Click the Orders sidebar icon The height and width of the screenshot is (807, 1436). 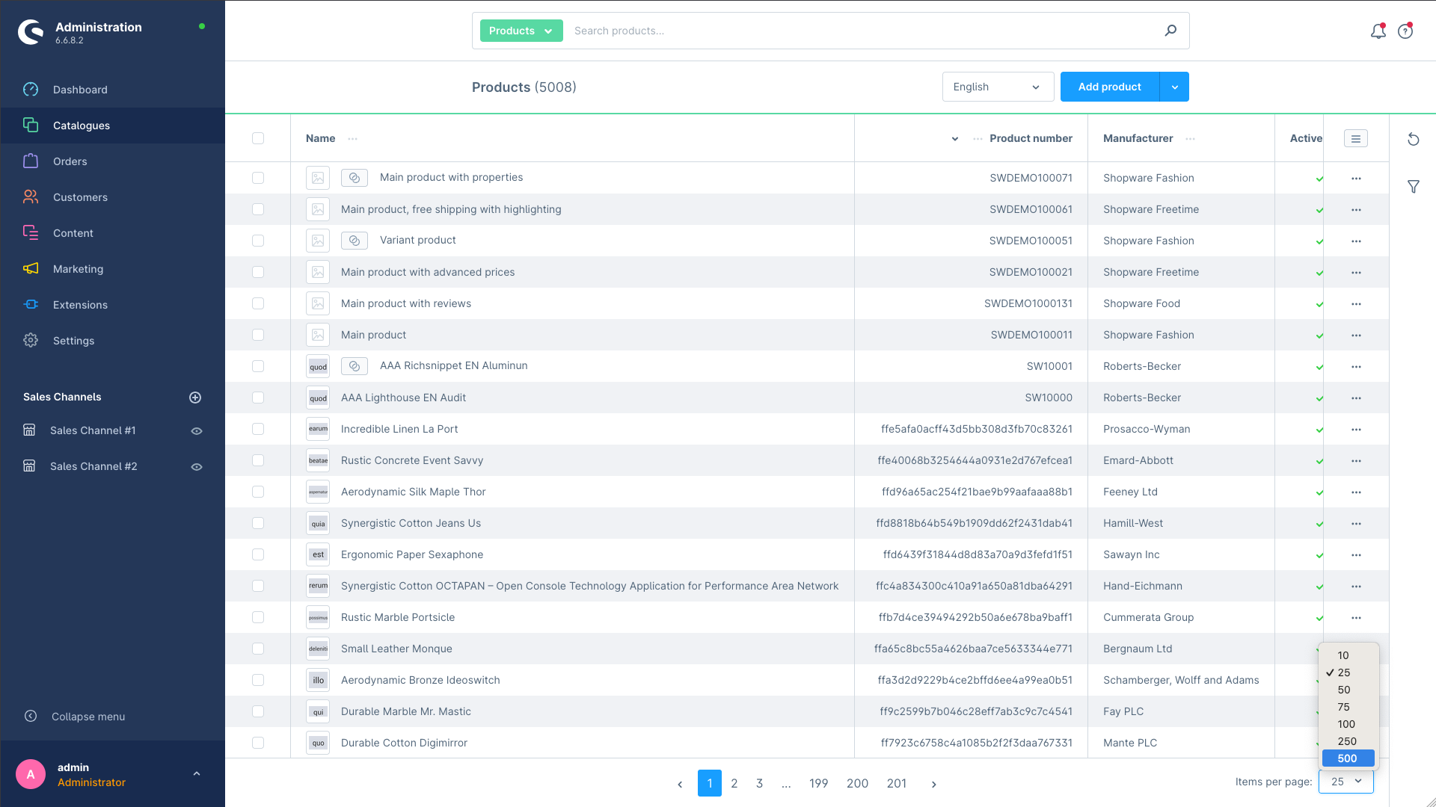tap(31, 161)
